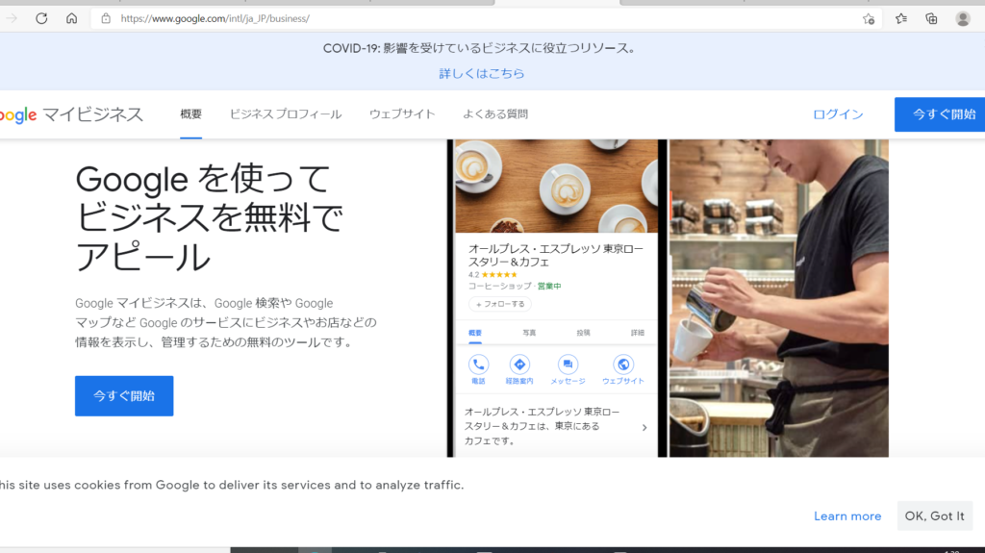This screenshot has height=553, width=985.
Task: Open the browser profile avatar
Action: (962, 19)
